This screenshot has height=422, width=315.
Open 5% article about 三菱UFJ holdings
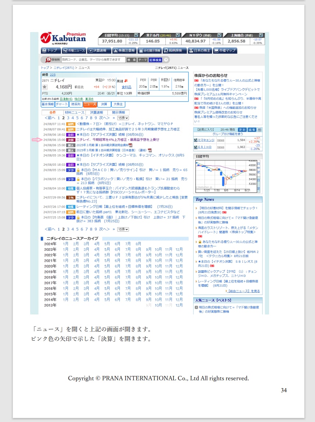point(132,200)
